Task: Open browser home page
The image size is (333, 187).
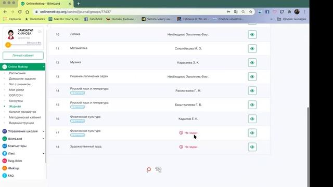Action: coord(27,12)
